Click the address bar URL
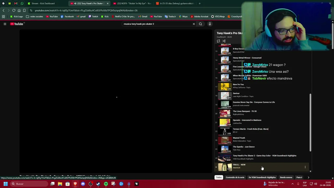This screenshot has width=334, height=188. click(x=86, y=10)
